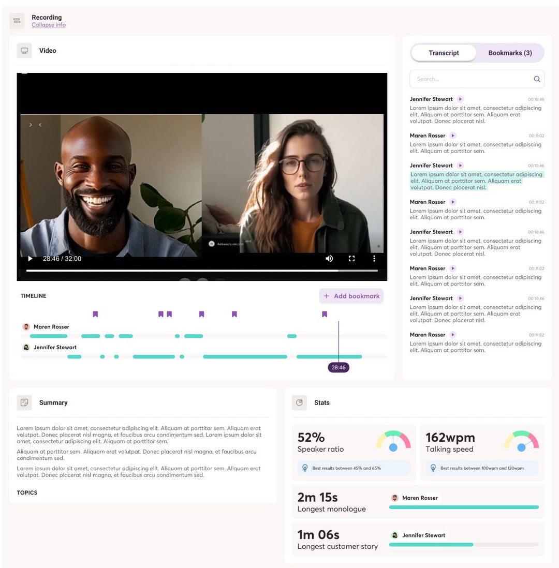
Task: Play the recording video
Action: (x=30, y=258)
